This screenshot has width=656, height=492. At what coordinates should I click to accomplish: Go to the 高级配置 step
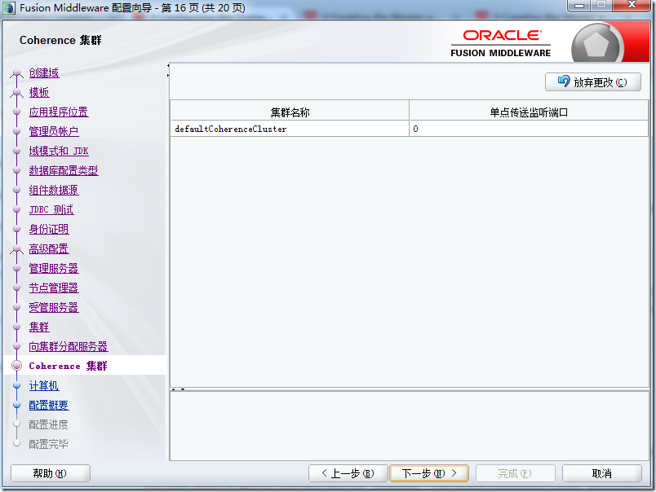(x=48, y=249)
